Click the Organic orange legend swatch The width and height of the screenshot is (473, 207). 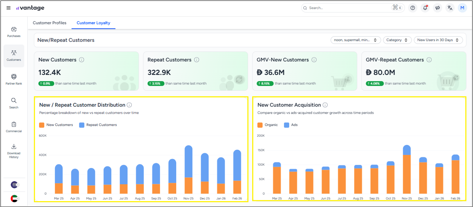tap(260, 125)
